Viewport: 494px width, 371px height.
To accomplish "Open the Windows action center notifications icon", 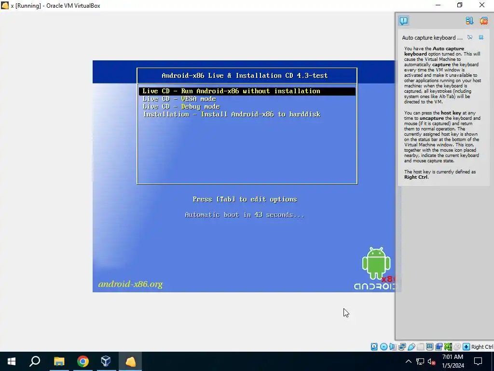I will tap(478, 361).
